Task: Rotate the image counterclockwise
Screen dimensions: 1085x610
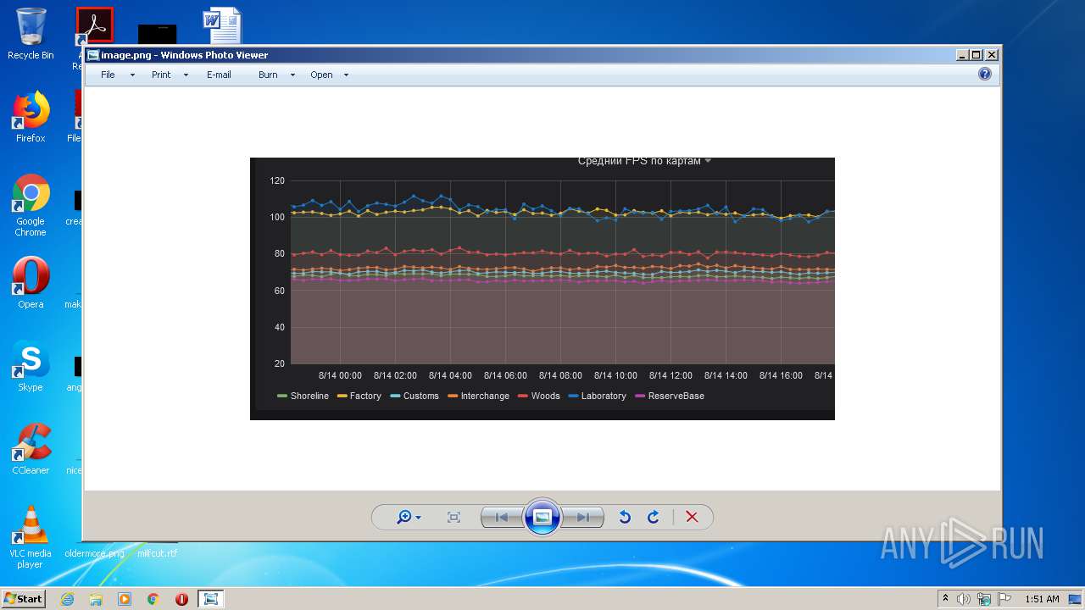Action: [625, 517]
